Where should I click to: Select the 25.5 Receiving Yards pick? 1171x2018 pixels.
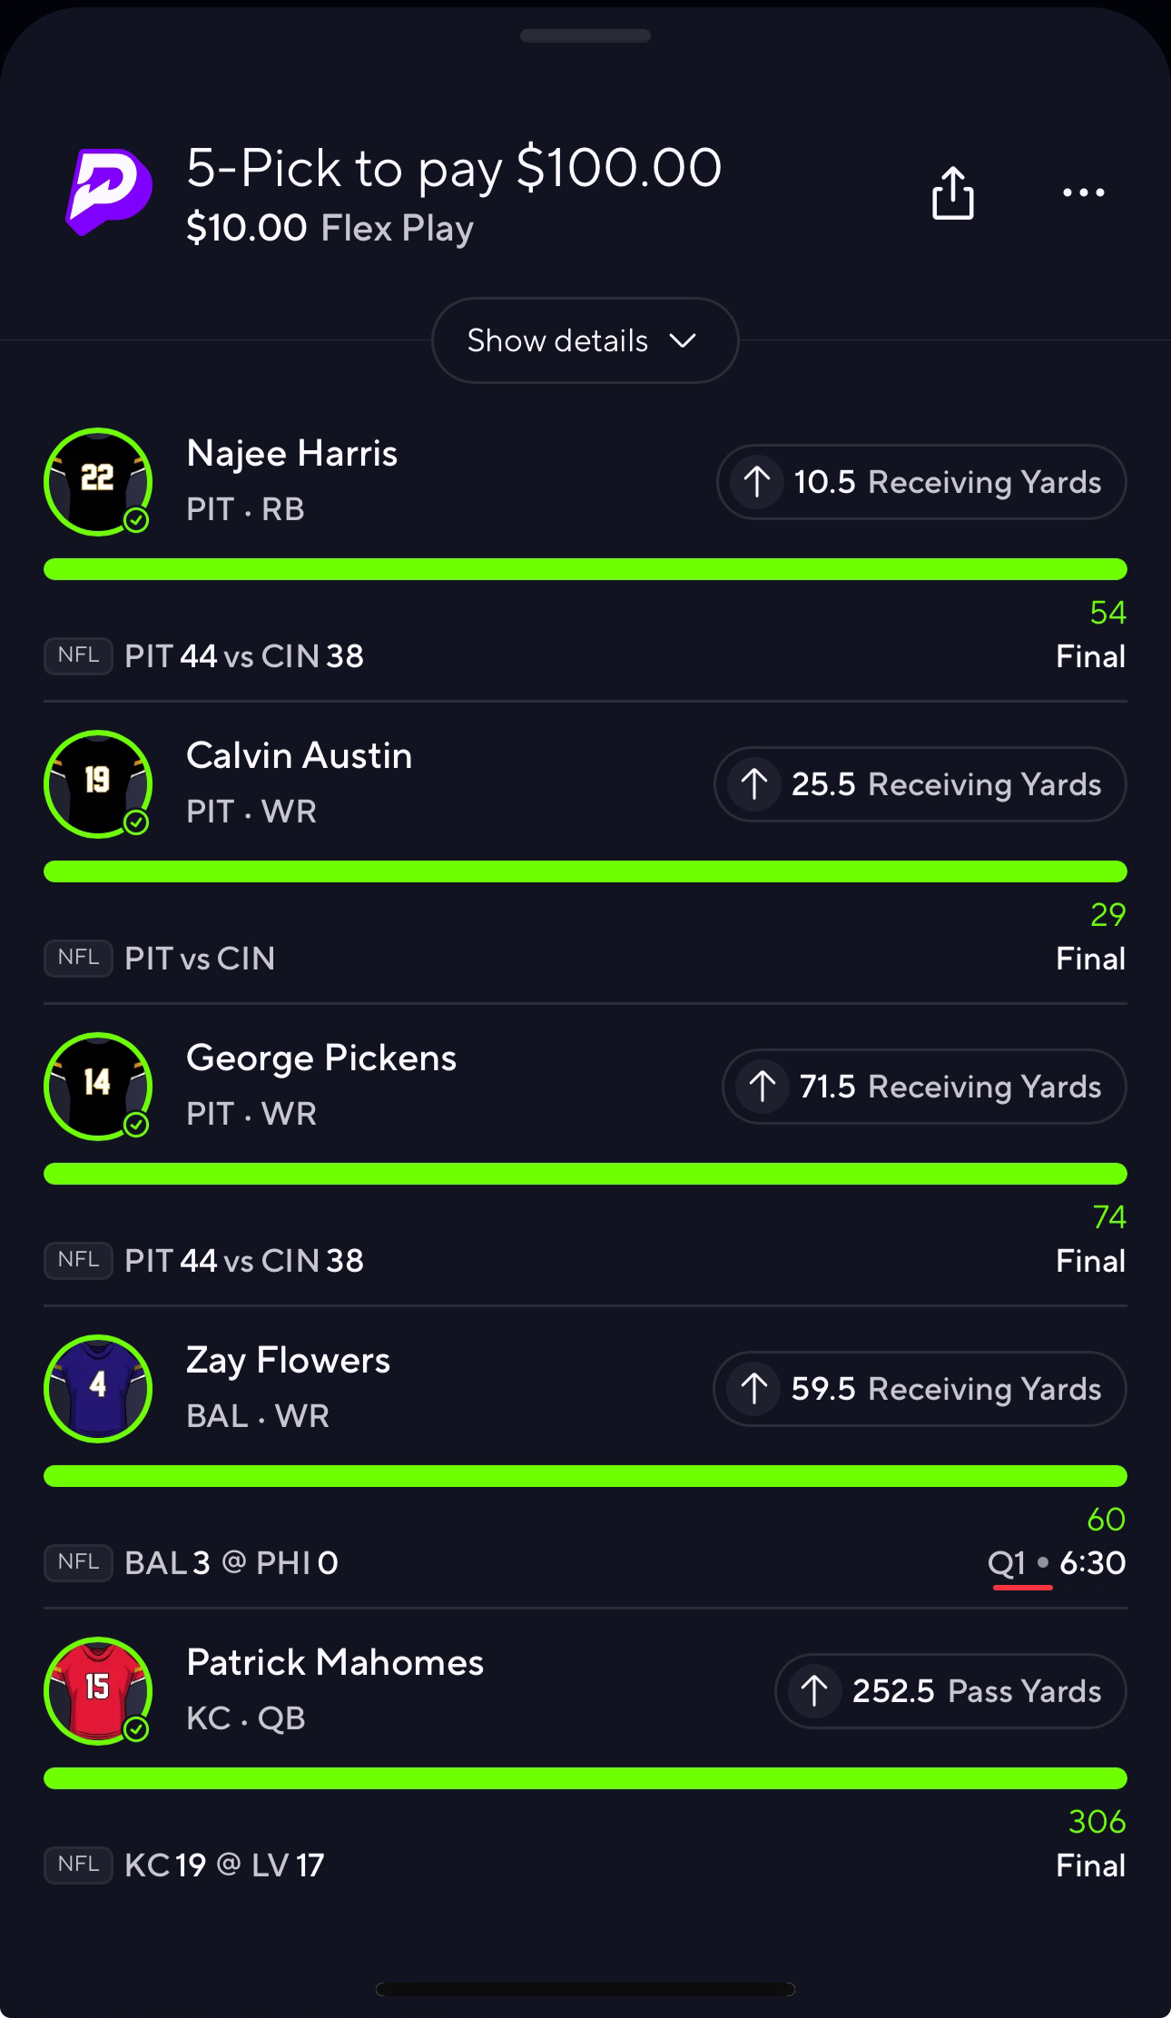point(920,784)
